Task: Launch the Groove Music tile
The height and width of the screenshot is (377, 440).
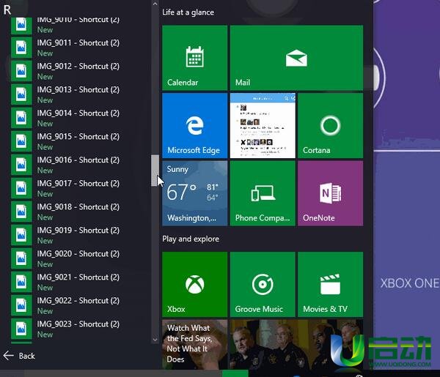Action: click(263, 284)
